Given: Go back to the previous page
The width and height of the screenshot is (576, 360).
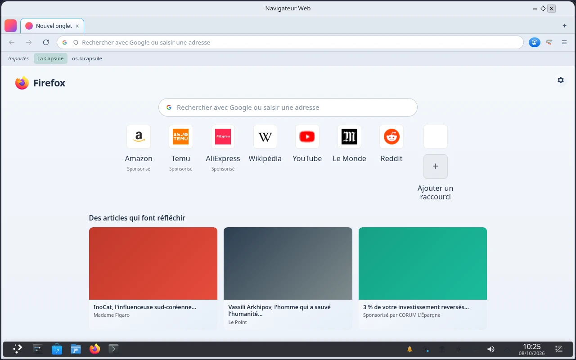Looking at the screenshot, I should [x=12, y=42].
